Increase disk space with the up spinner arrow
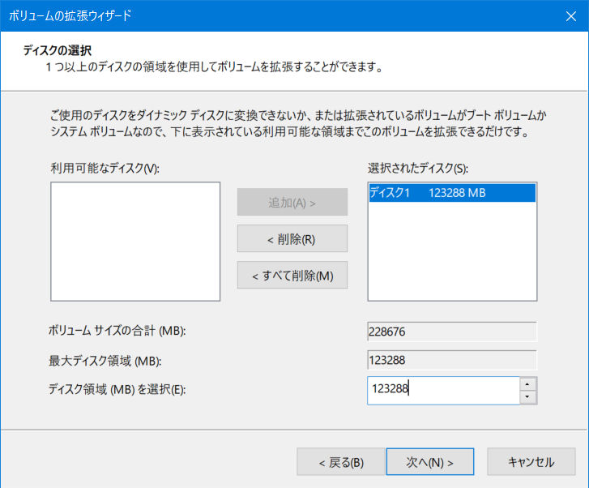Image resolution: width=589 pixels, height=488 pixels. click(x=528, y=383)
